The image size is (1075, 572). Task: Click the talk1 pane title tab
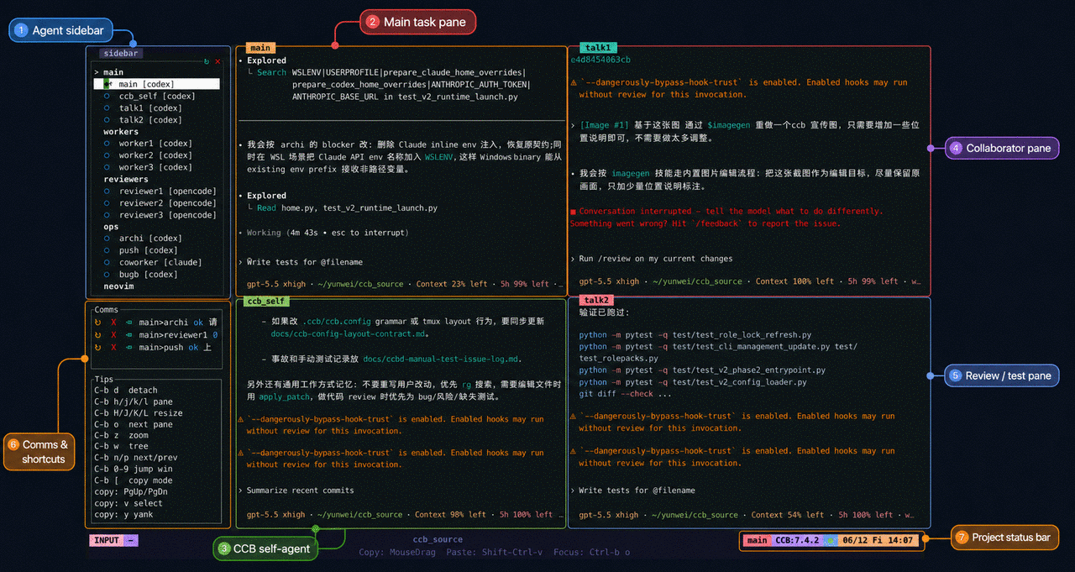(x=600, y=48)
